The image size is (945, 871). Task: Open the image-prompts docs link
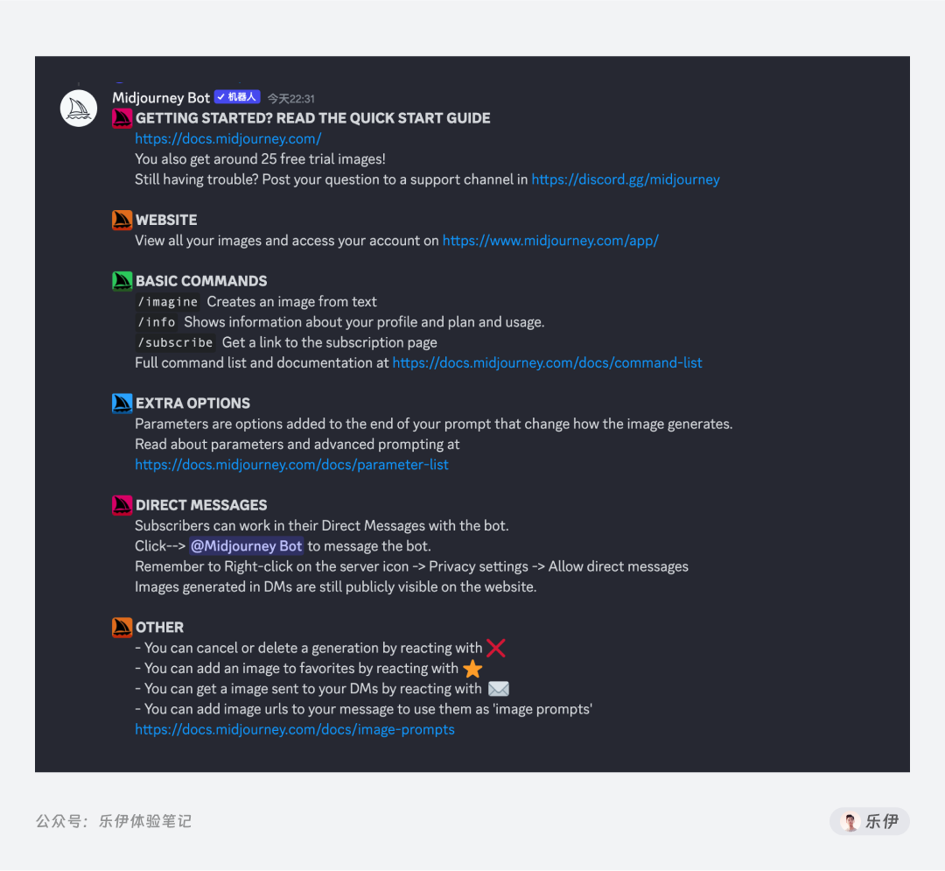pyautogui.click(x=295, y=729)
